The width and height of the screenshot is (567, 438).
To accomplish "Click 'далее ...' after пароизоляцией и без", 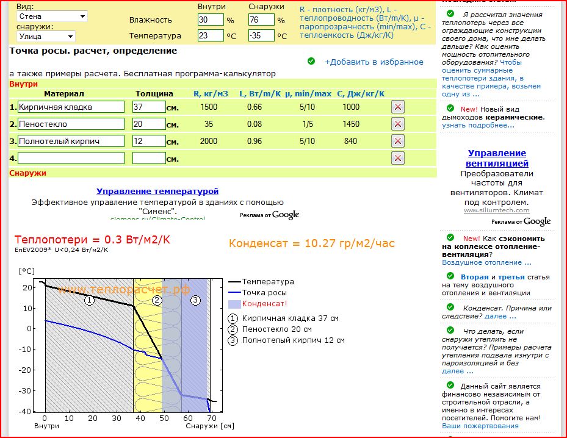I will click(457, 371).
